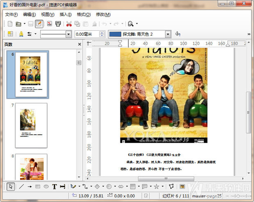Click the highlighter line icon
This screenshot has height=202, width=254.
click(21, 34)
